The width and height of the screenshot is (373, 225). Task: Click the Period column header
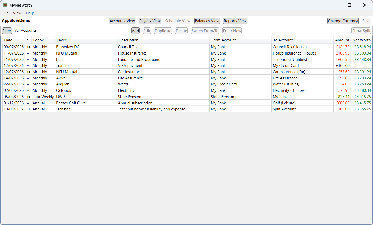point(43,40)
